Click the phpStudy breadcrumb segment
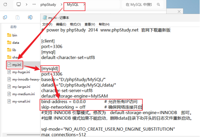The width and height of the screenshot is (200, 137). (48, 5)
